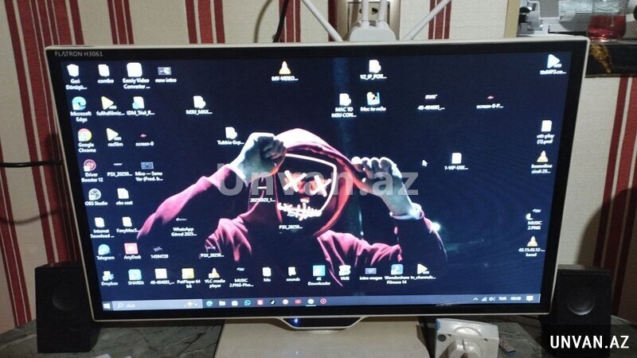The image size is (637, 358).
Task: Select the 'Tubbie-Exp...' desktop file
Action: [230, 136]
